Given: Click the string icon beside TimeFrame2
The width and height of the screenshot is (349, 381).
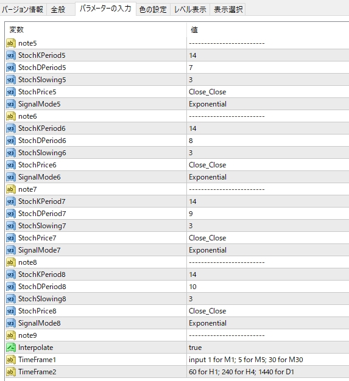Looking at the screenshot, I should point(11,372).
